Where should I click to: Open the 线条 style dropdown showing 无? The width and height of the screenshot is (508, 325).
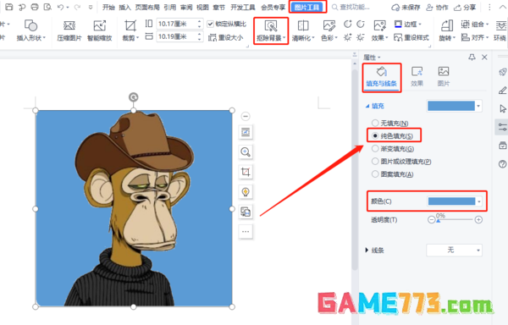(x=454, y=250)
